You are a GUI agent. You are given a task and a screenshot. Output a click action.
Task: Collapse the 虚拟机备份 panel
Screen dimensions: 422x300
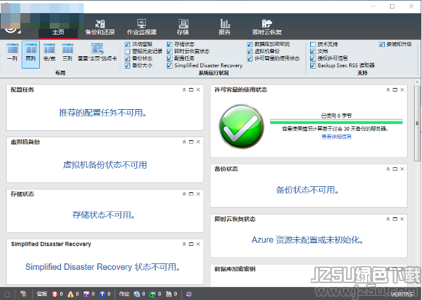pos(184,142)
